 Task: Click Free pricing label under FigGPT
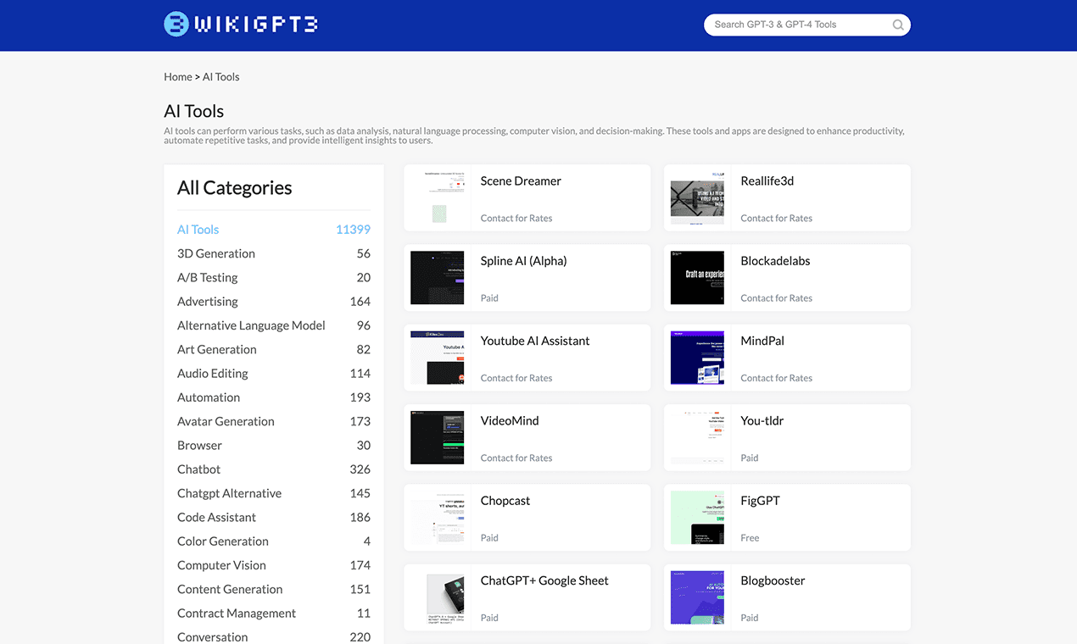click(750, 538)
